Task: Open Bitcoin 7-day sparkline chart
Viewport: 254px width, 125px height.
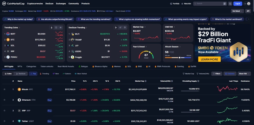Action: point(227,89)
